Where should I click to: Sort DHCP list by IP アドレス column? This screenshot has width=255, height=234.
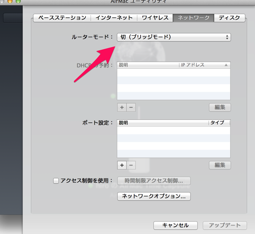pyautogui.click(x=200, y=65)
